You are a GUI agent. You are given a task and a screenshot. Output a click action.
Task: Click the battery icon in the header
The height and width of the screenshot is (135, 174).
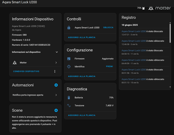143,8
